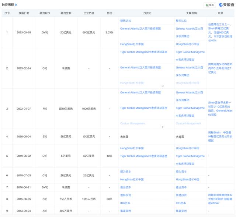Click the 披露日期 column header

click(x=24, y=13)
